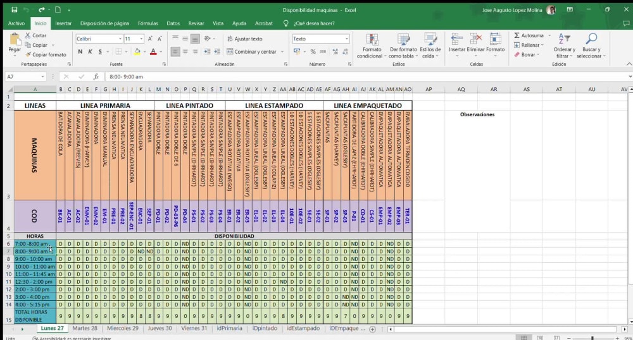
Task: Align text right icon
Action: point(195,52)
